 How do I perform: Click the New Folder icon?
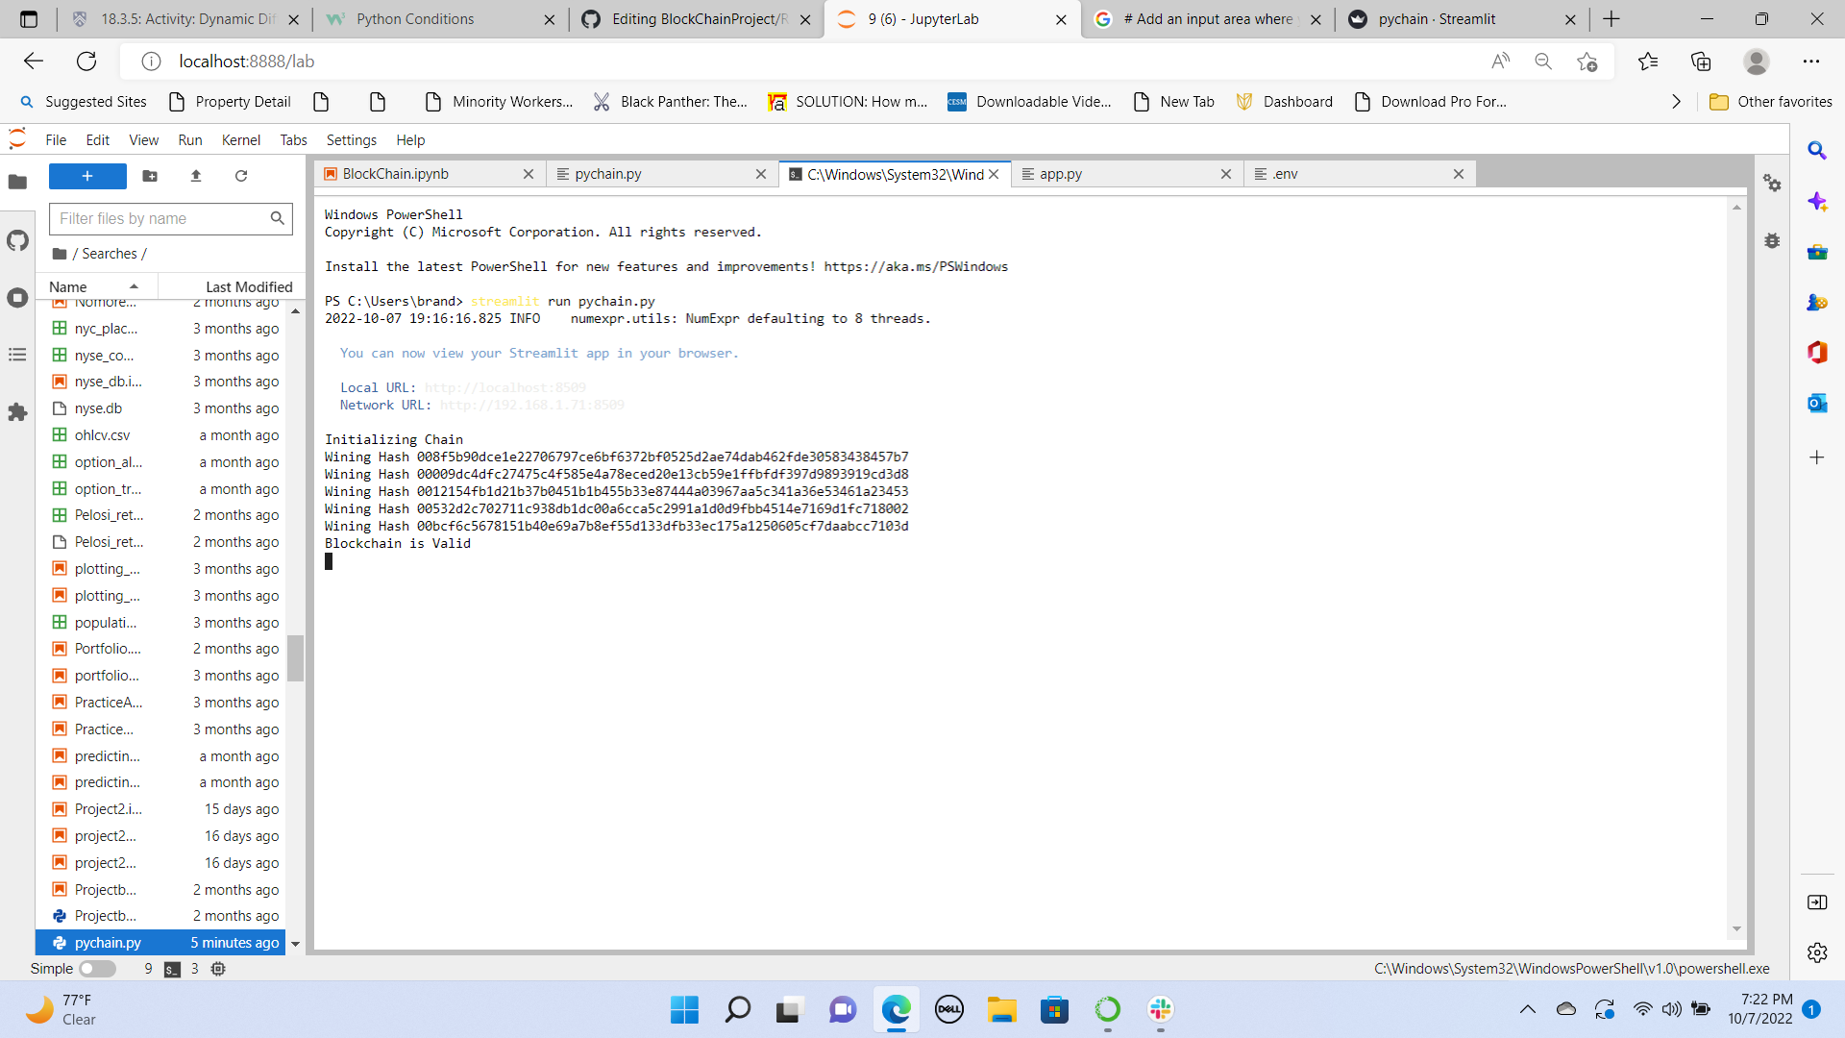tap(150, 176)
